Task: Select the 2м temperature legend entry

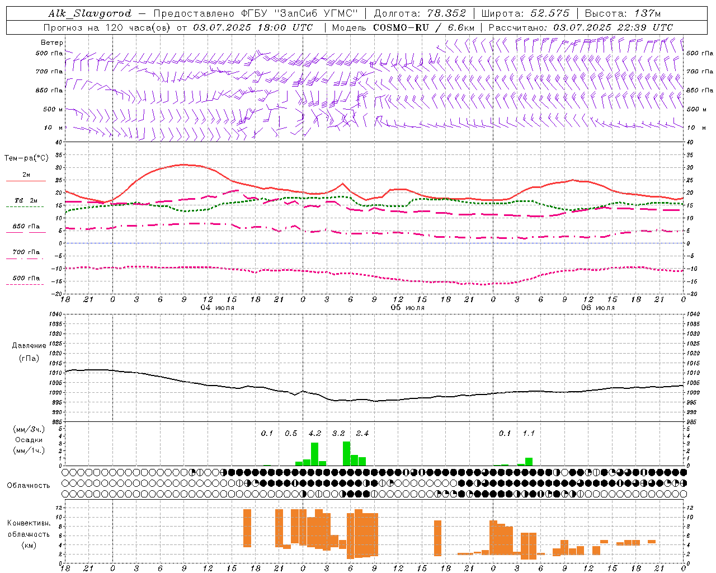Action: pos(26,175)
